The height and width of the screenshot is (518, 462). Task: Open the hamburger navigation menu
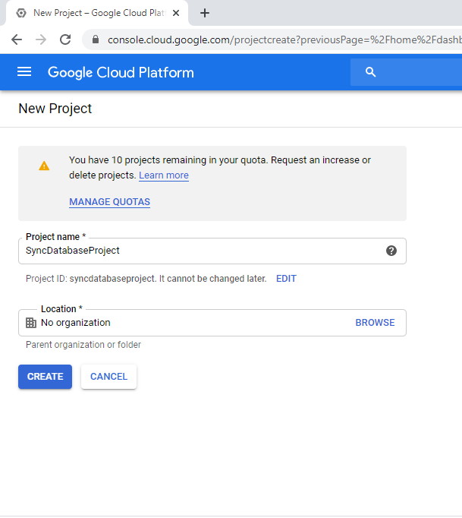tap(24, 72)
